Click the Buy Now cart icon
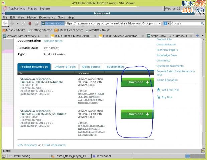The height and width of the screenshot is (160, 207). point(158,97)
